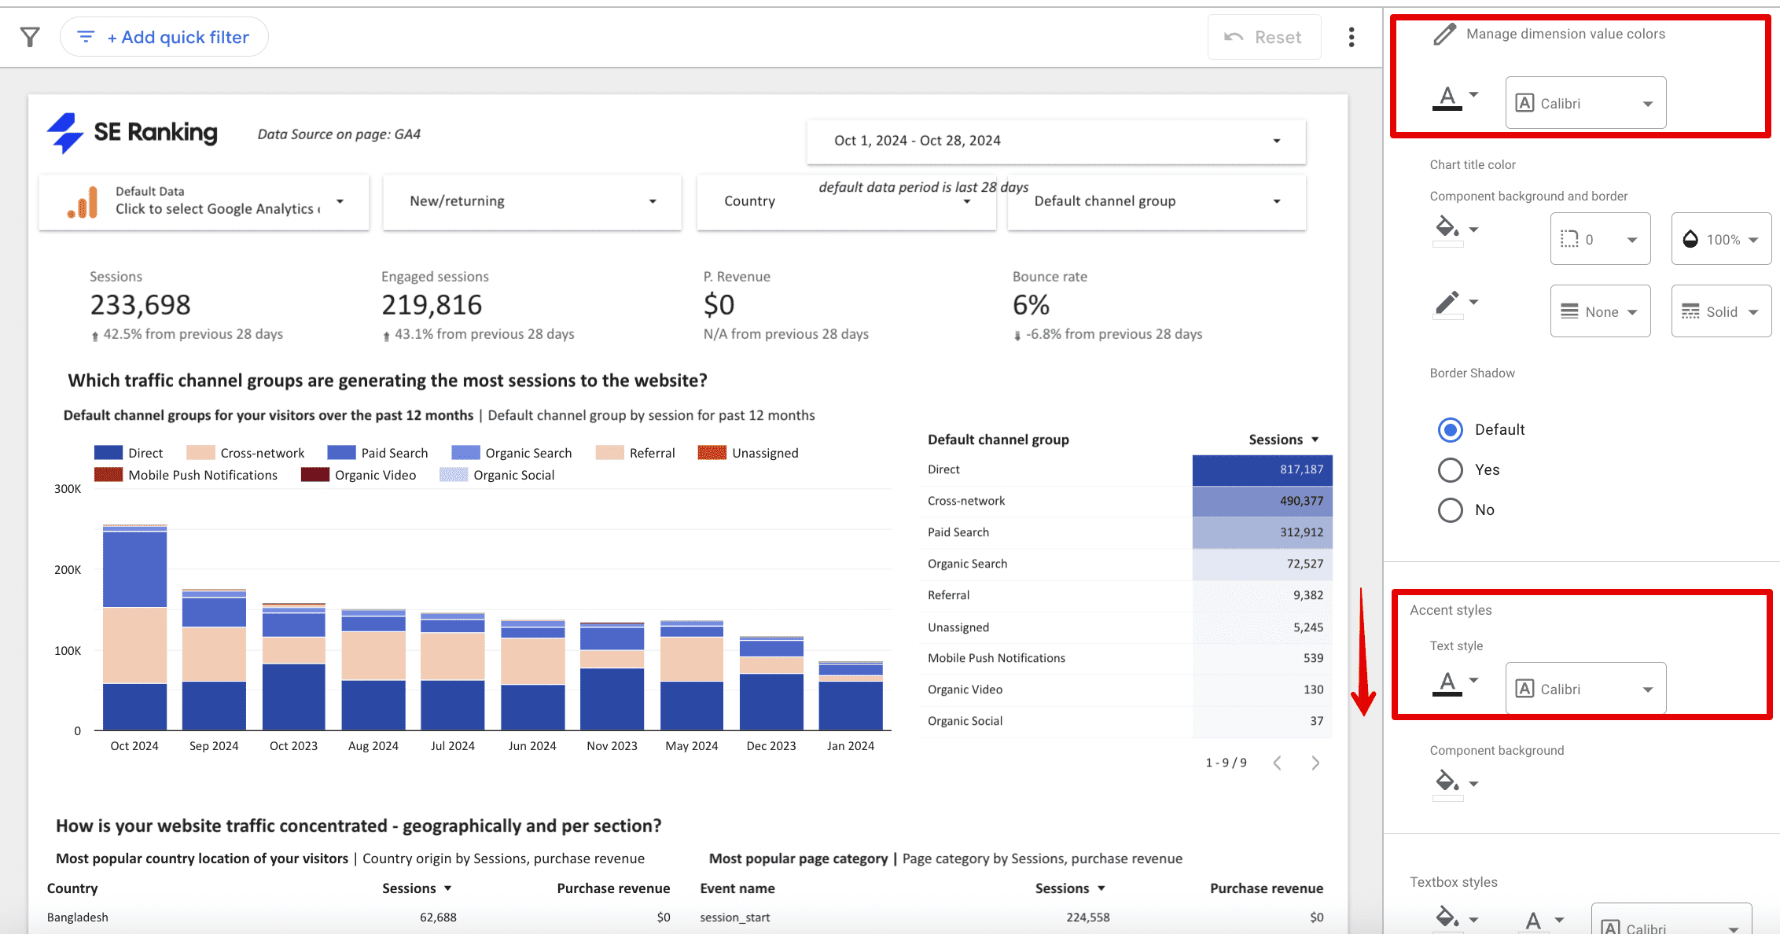Select Default border shadow option
The image size is (1780, 934).
pyautogui.click(x=1451, y=429)
